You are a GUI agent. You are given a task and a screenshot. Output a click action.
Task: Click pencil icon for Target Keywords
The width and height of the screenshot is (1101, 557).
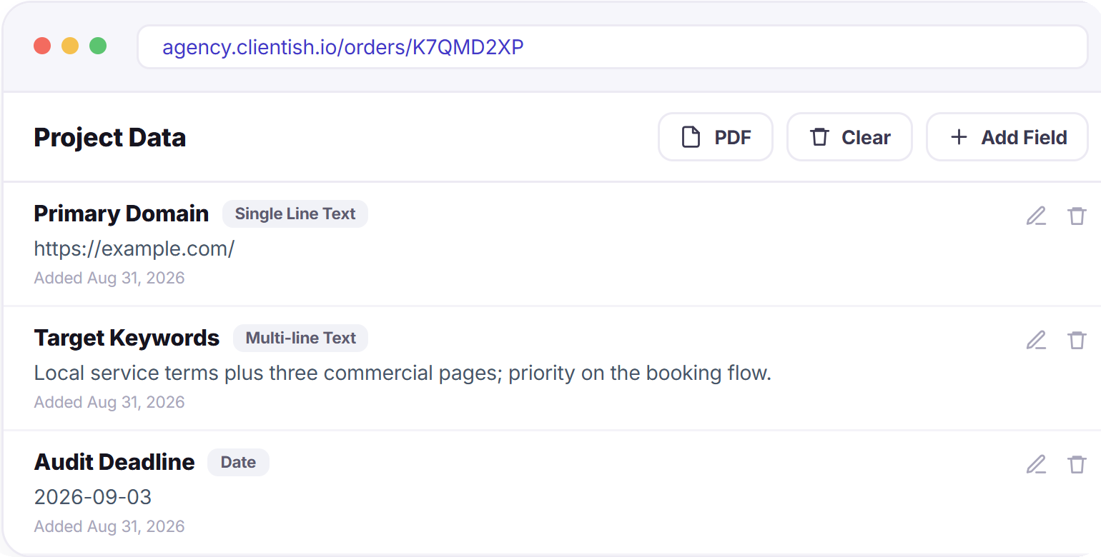(x=1036, y=340)
